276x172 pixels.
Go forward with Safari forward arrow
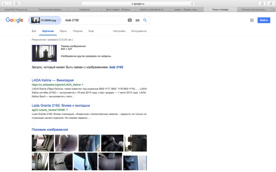click(9, 3)
